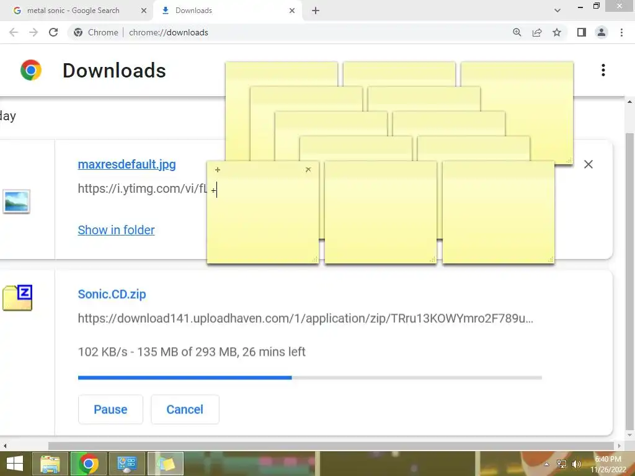This screenshot has height=476, width=635.
Task: Click the volume speaker tray icon
Action: click(x=576, y=464)
